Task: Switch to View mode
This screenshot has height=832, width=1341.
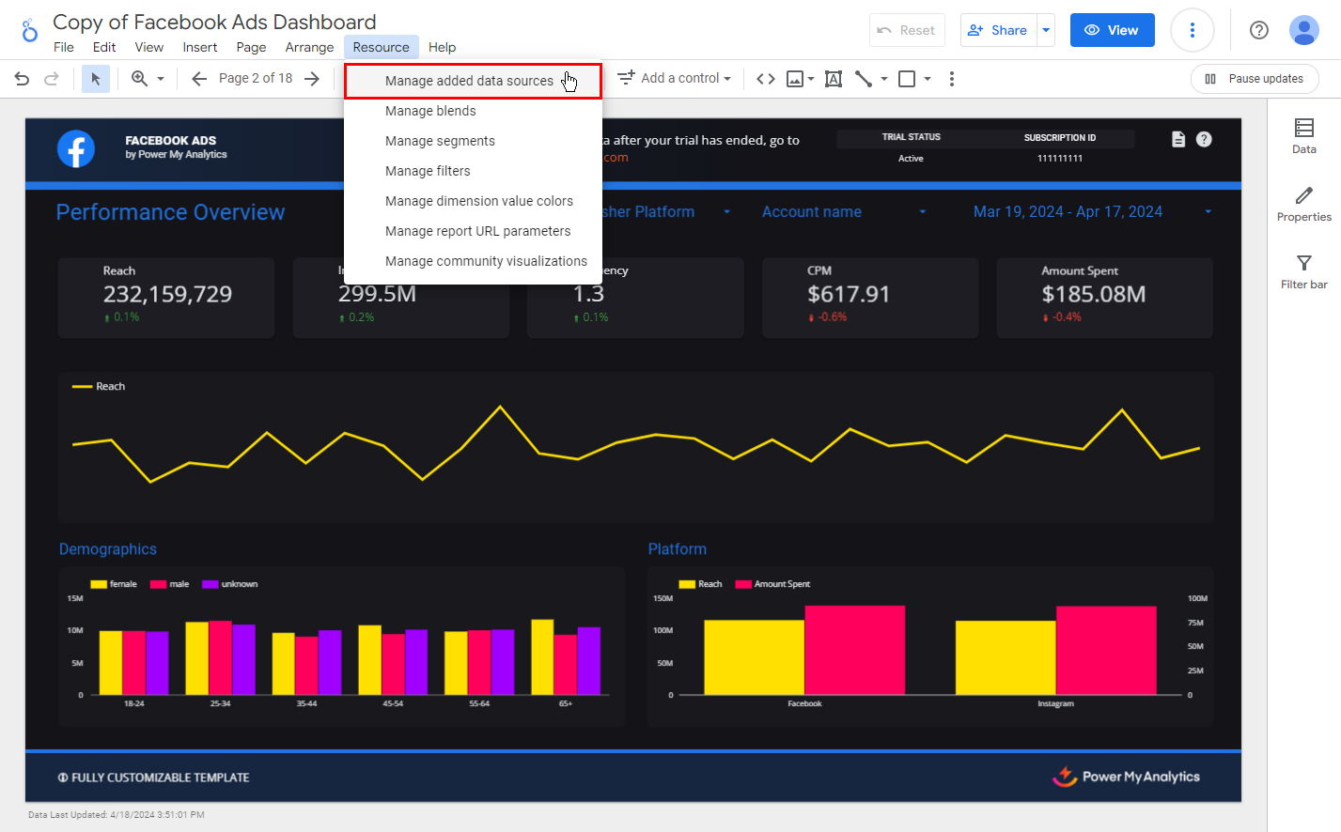Action: click(x=1111, y=30)
